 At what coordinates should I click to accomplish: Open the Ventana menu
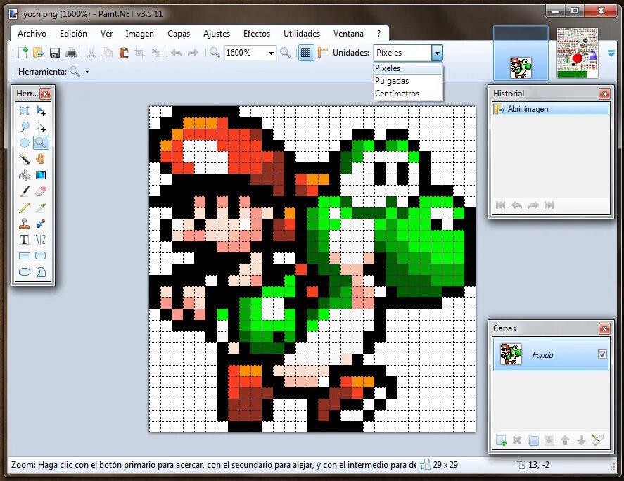coord(348,34)
